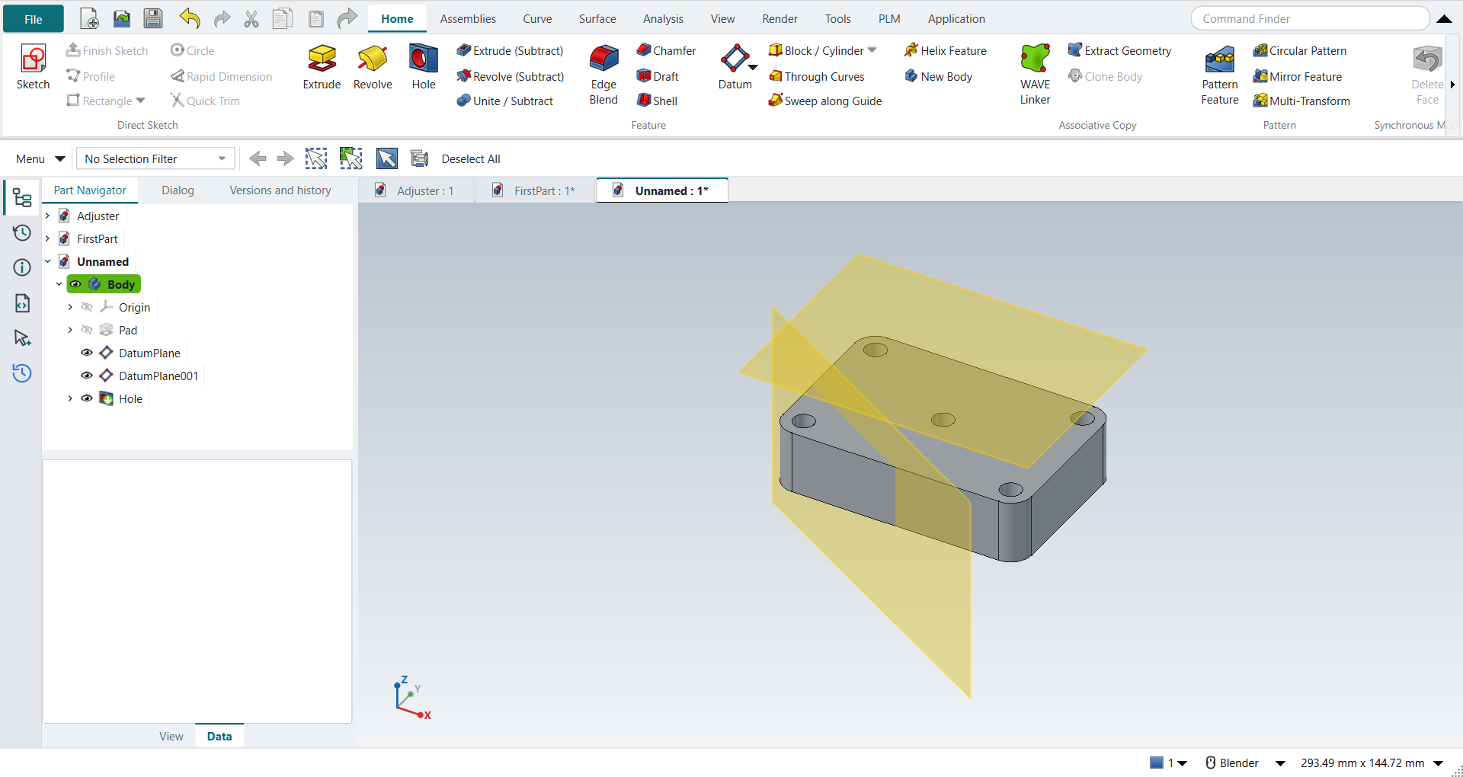Screen dimensions: 1463x777
Task: Open the File menu button
Action: pyautogui.click(x=34, y=19)
